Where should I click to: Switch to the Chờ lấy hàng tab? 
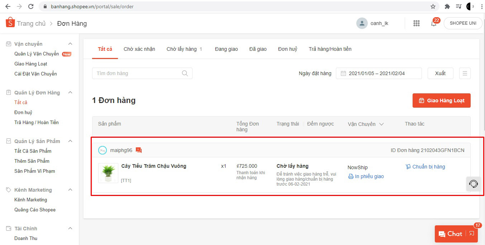pyautogui.click(x=182, y=49)
